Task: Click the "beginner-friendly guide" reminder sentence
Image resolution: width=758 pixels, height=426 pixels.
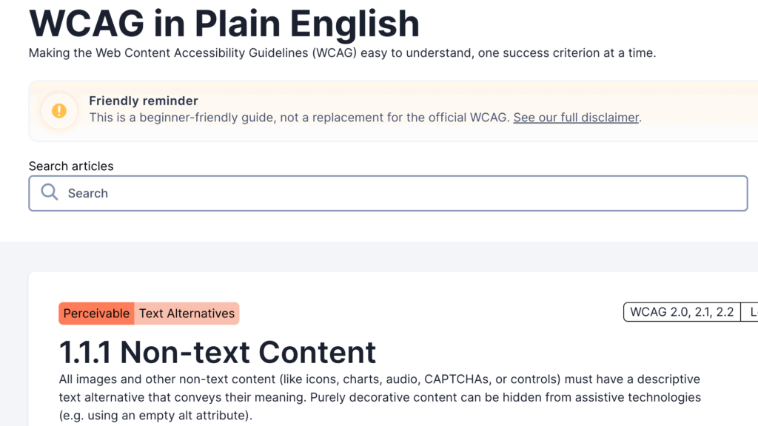Action: [x=300, y=118]
